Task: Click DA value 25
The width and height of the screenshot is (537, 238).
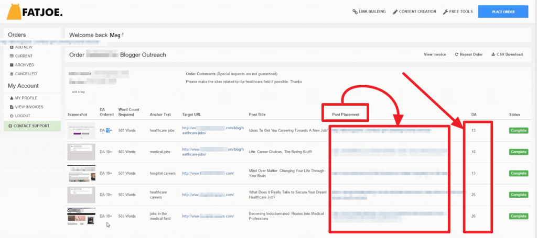Action: click(x=474, y=195)
